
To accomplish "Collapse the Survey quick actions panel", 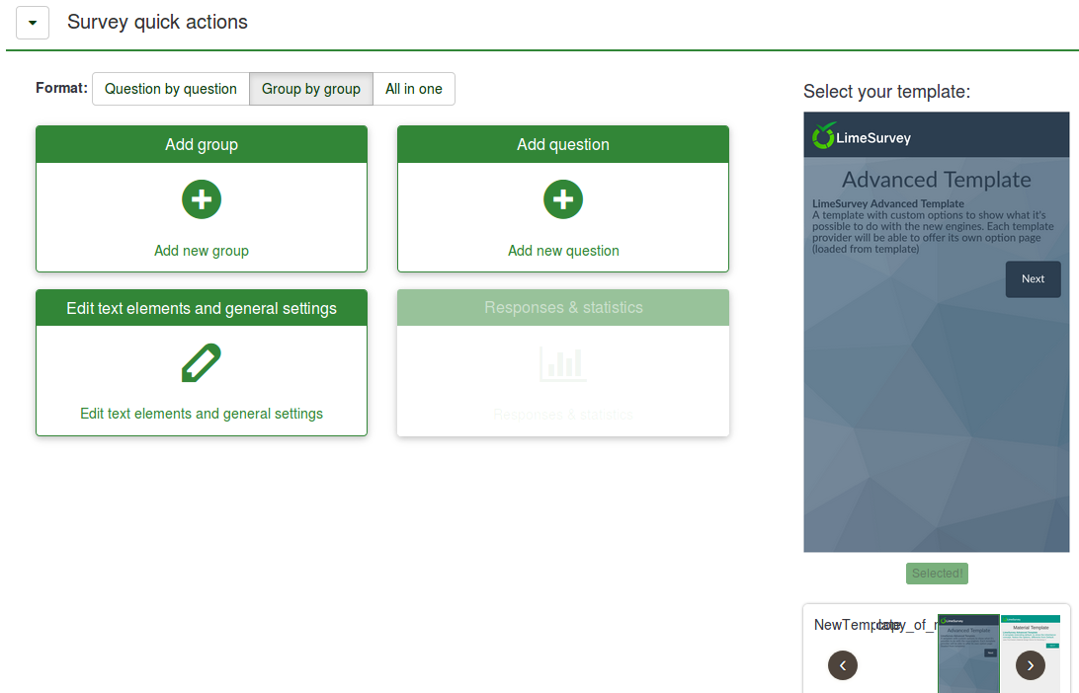I will (33, 23).
